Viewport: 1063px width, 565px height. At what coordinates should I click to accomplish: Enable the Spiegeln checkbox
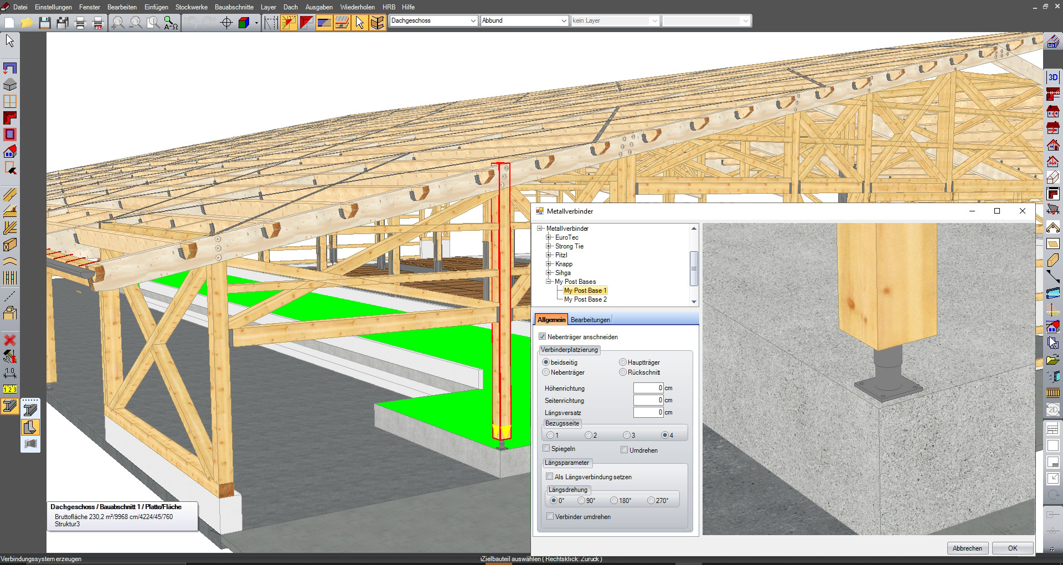click(x=546, y=448)
